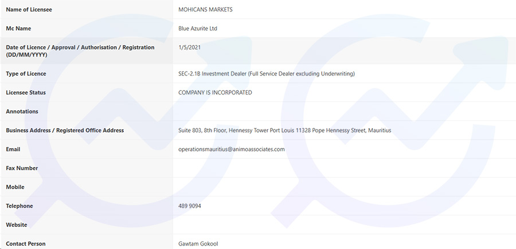Click the SEC-2.1B Investment Dealer licence type
Viewport: 516px width, 249px height.
(x=267, y=74)
